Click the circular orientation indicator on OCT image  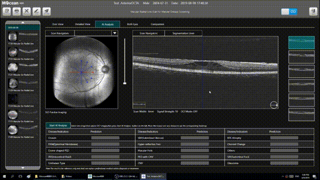[x=273, y=105]
